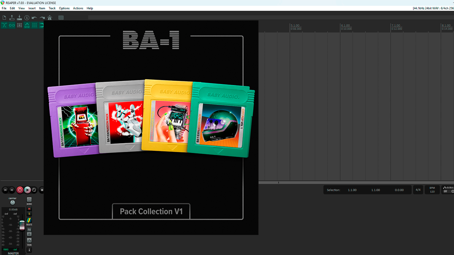Screen dimensions: 454x255
Task: Click the 4/4 time signature field
Action: pos(418,190)
